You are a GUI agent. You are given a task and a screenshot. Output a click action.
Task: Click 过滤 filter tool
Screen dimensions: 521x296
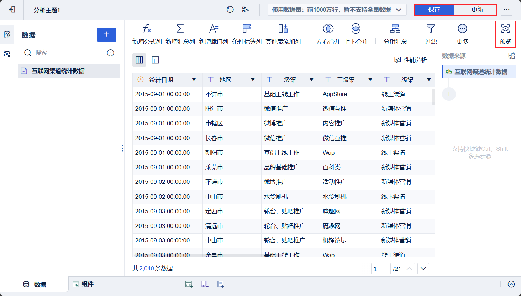pyautogui.click(x=431, y=34)
